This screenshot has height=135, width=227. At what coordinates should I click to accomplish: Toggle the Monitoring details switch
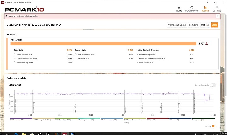click(x=213, y=85)
